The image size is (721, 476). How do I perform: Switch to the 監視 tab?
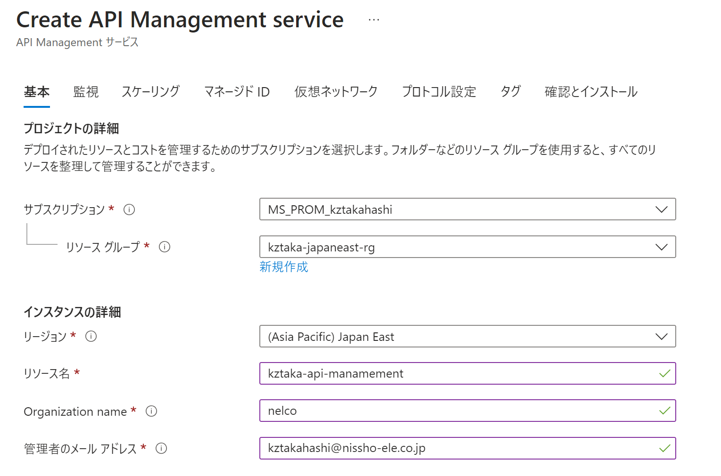86,91
